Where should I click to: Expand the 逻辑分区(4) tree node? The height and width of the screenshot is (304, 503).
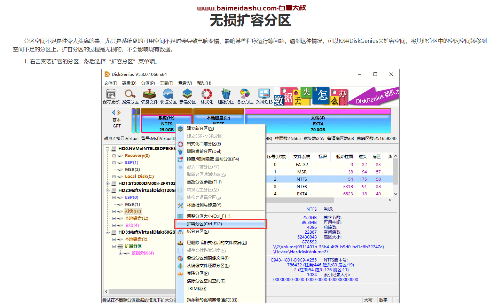(x=120, y=253)
